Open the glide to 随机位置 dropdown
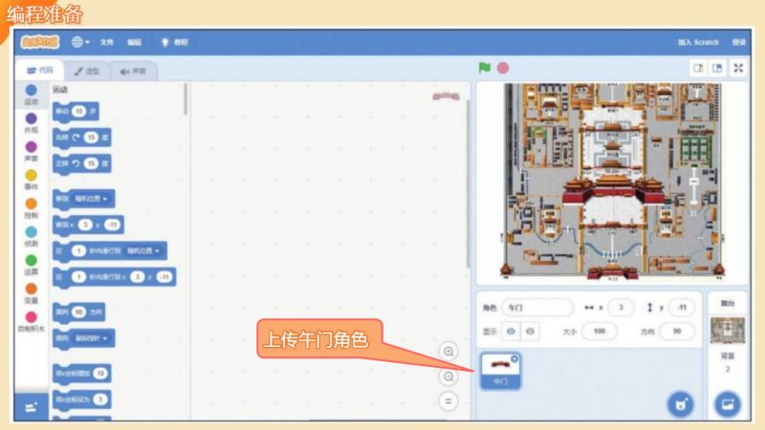765x430 pixels. 144,251
